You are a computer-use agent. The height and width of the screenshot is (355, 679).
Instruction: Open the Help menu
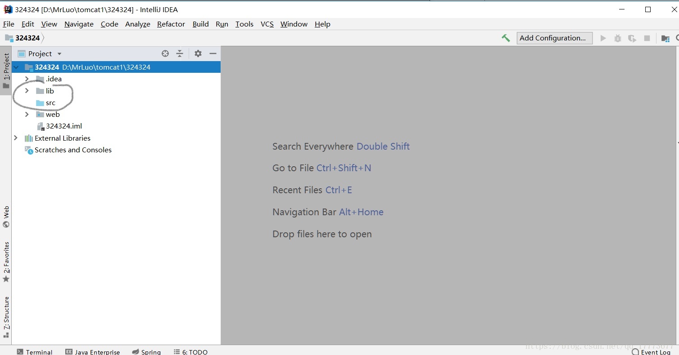322,24
